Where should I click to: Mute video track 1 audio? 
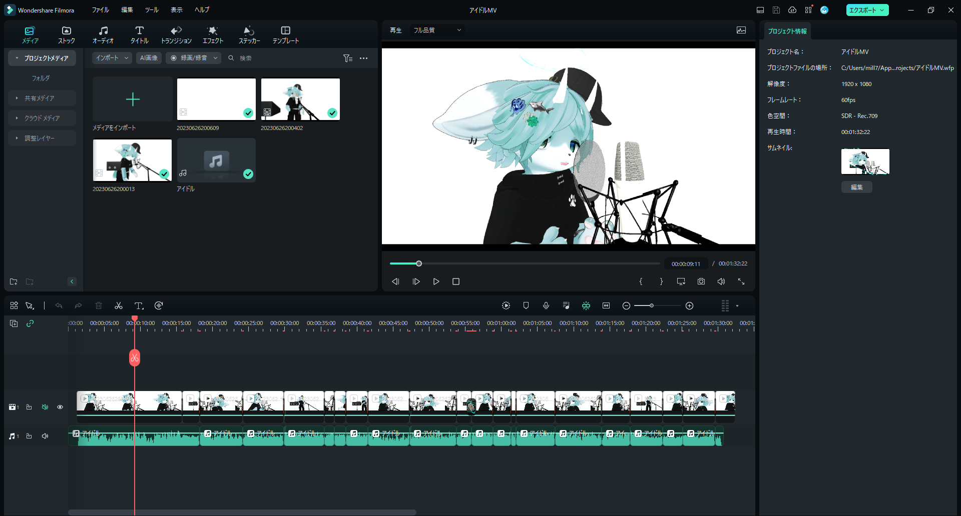[45, 407]
